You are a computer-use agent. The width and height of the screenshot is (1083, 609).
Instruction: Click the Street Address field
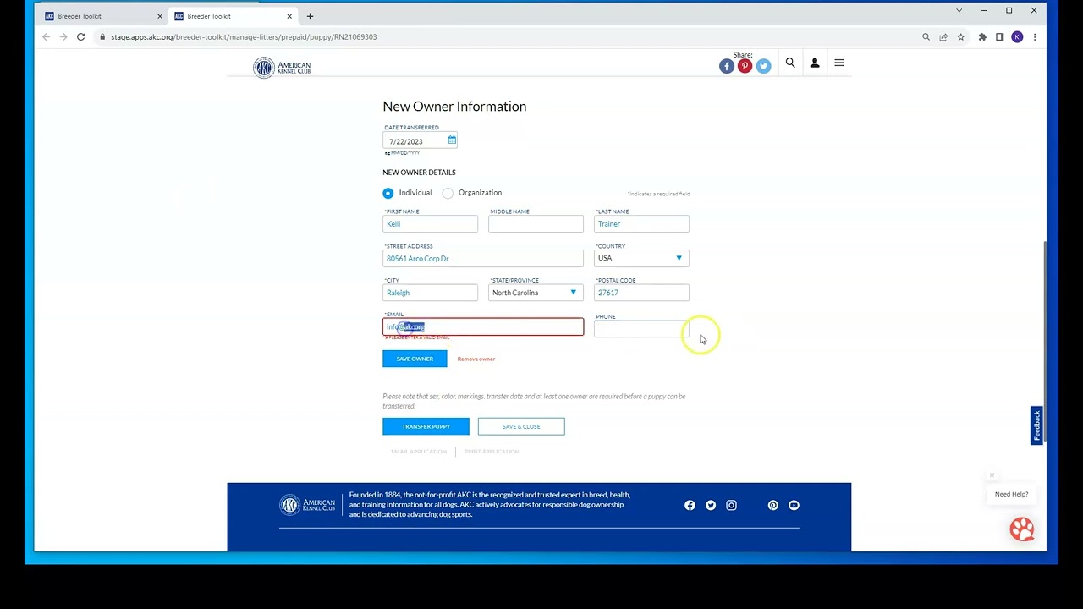483,259
